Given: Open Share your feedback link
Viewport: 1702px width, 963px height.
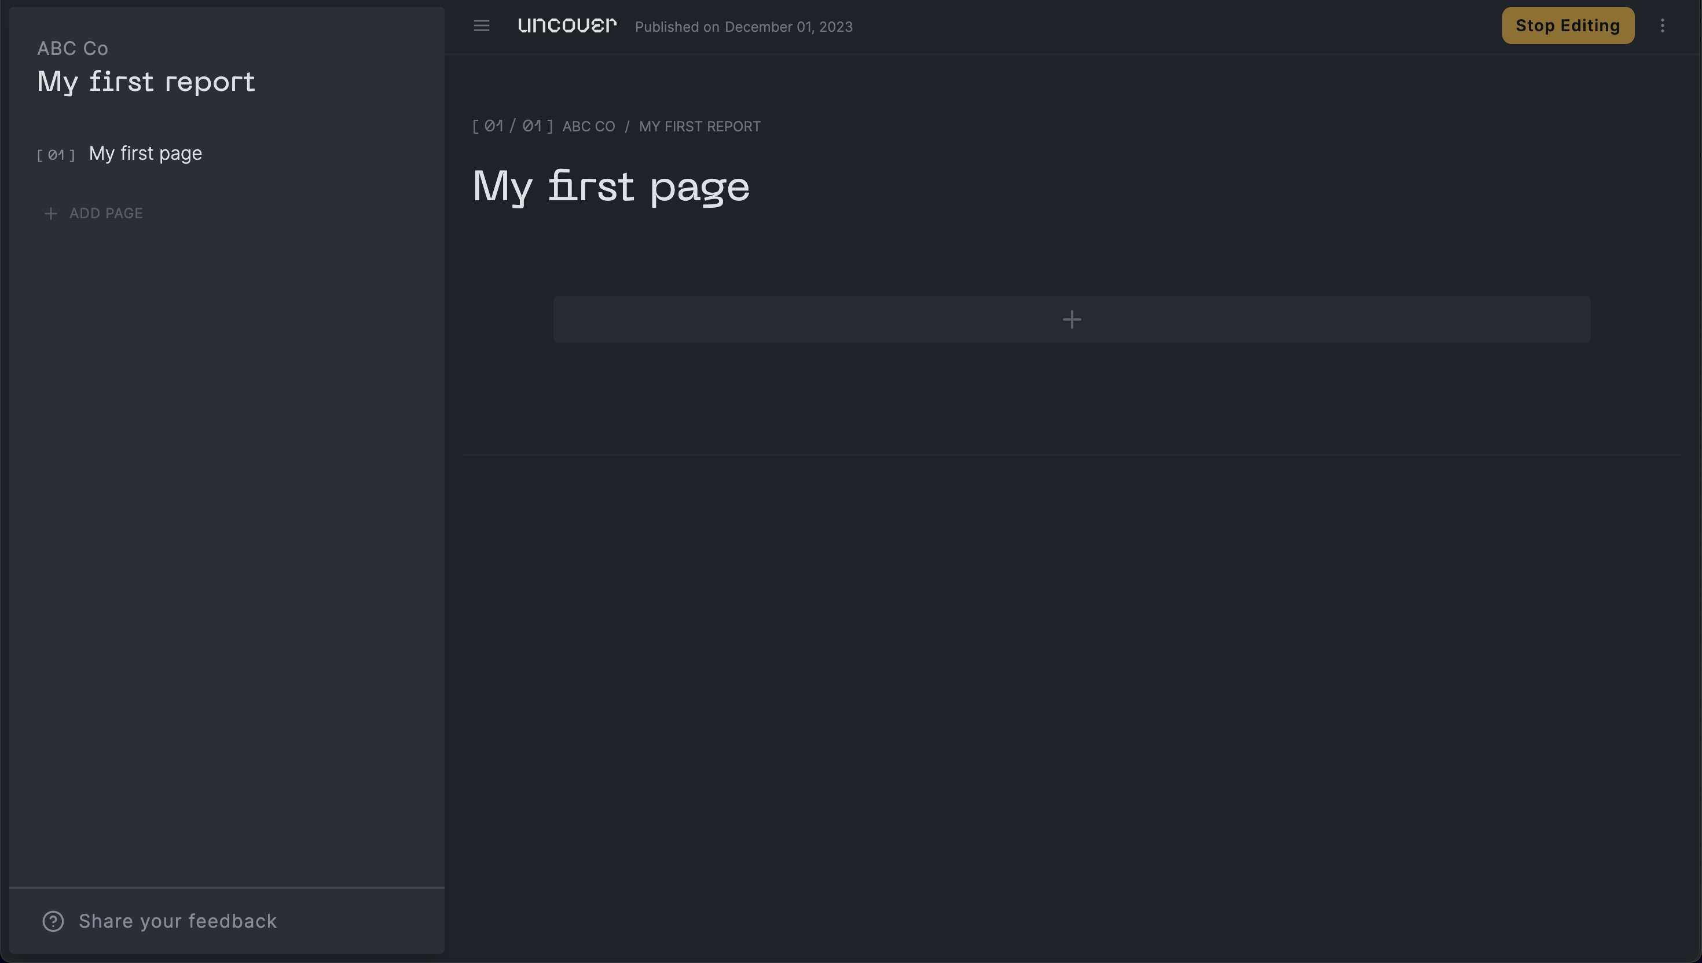Looking at the screenshot, I should coord(177,921).
